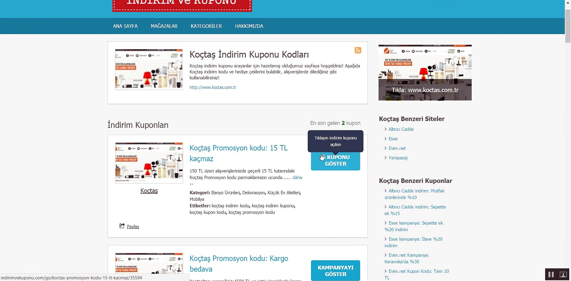Go to KATEGORİLER in navigation
571x281 pixels.
coord(206,26)
